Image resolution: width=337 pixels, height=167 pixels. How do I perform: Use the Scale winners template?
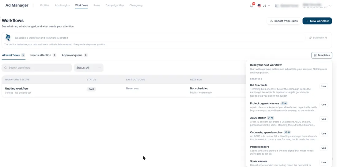click(324, 162)
